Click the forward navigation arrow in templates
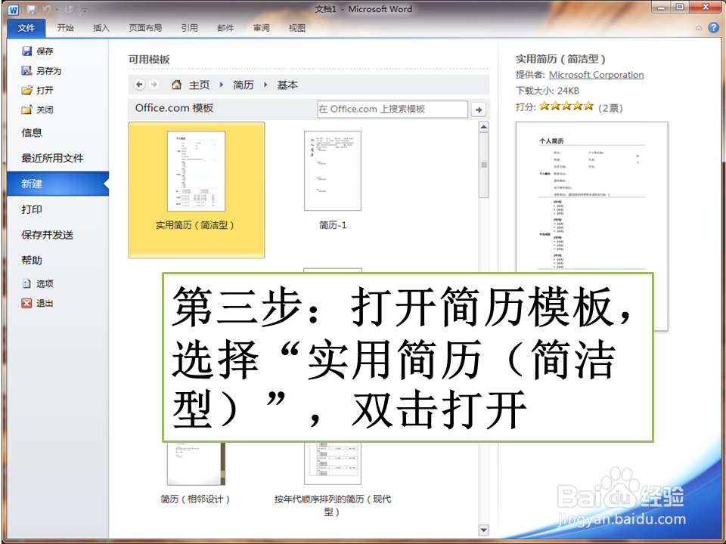Image resolution: width=726 pixels, height=544 pixels. [x=154, y=85]
